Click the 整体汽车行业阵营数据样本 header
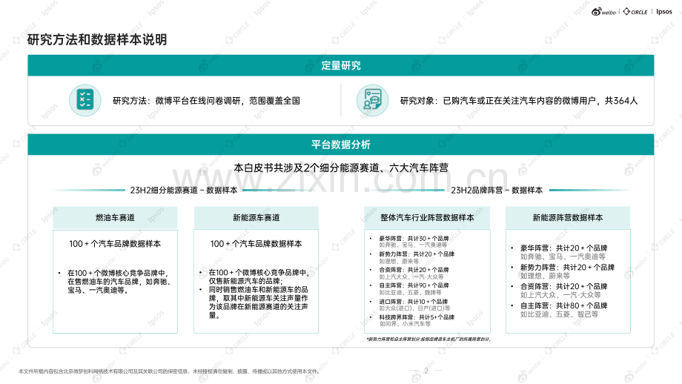This screenshot has height=384, width=682. (x=427, y=218)
